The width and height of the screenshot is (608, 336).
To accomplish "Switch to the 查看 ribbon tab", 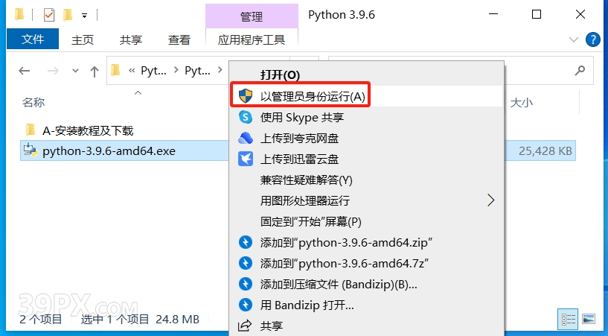I will coord(179,39).
